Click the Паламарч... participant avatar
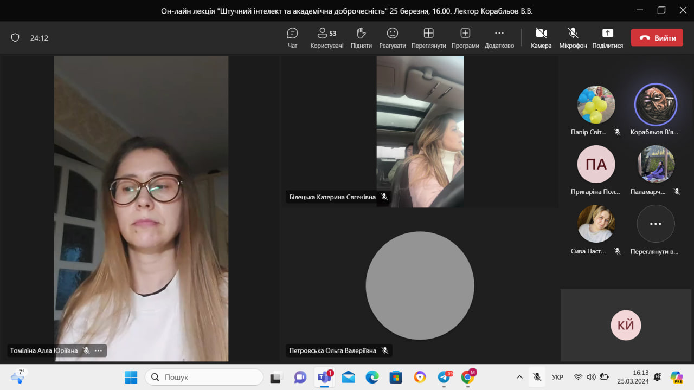 [656, 164]
